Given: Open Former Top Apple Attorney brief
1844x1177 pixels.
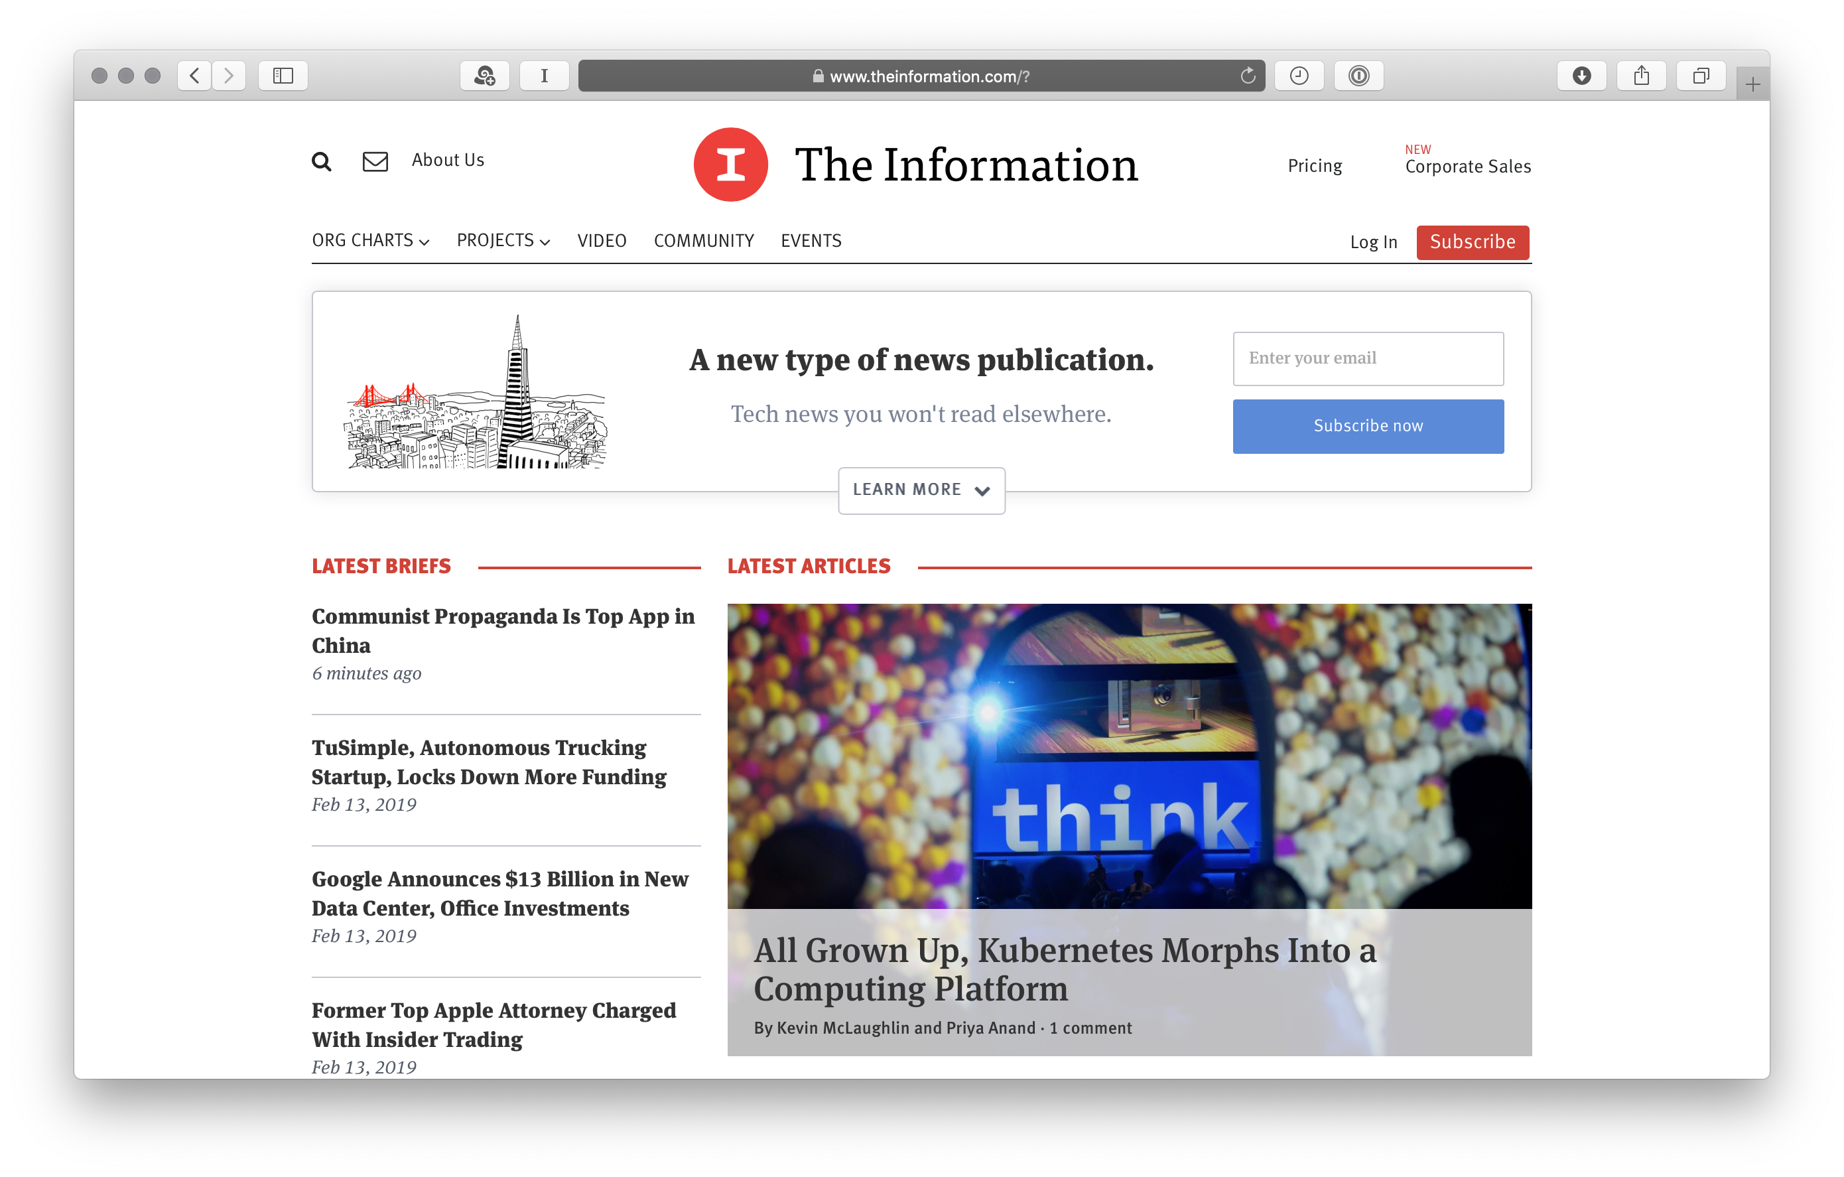Looking at the screenshot, I should click(494, 1024).
